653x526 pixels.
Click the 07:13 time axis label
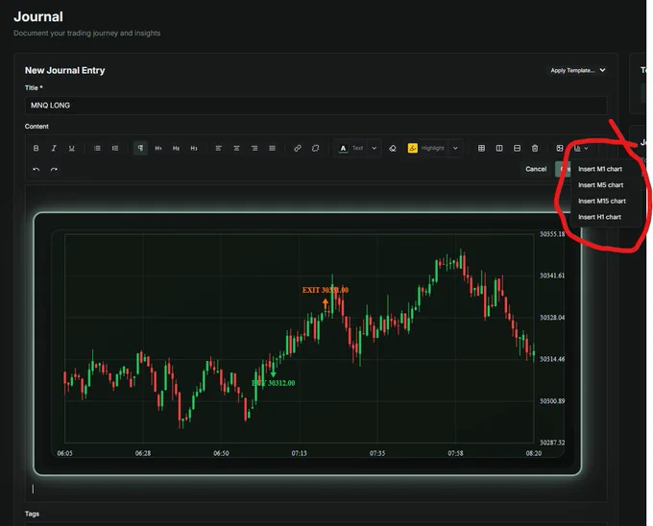pyautogui.click(x=299, y=453)
